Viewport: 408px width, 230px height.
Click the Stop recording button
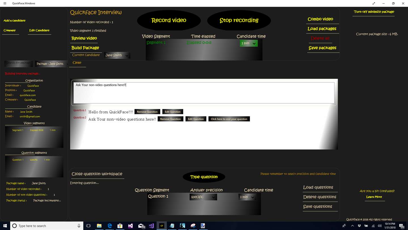pos(239,20)
